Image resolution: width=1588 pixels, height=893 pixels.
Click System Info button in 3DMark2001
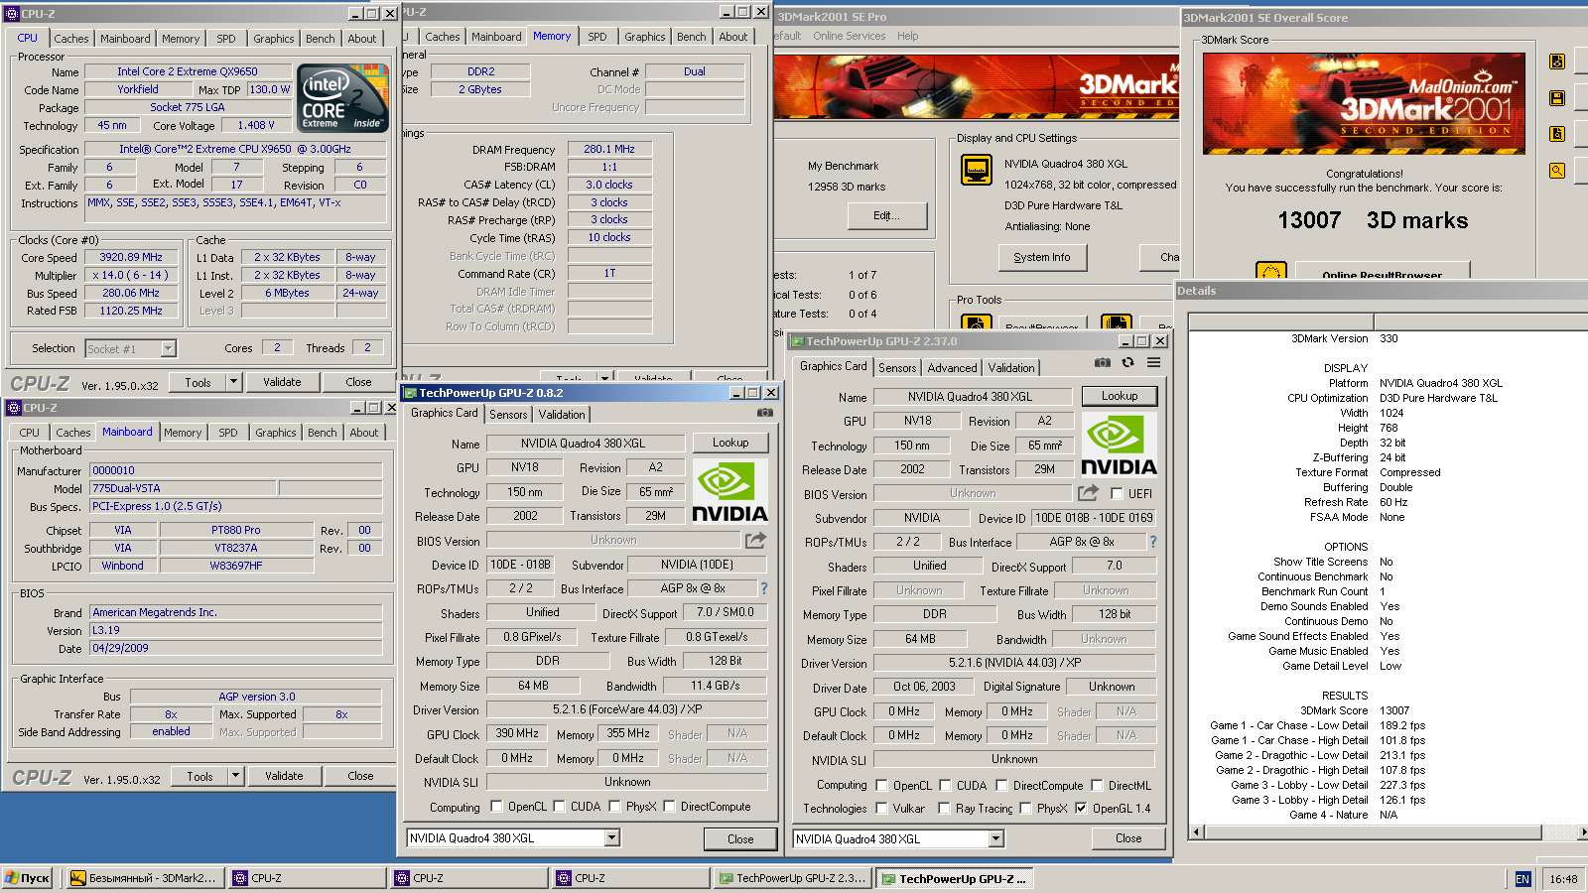[x=1042, y=257]
